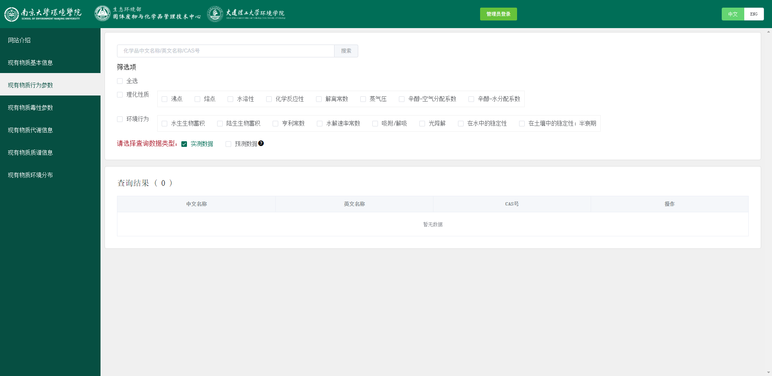Click the page scrollbar up arrow
The image size is (772, 376).
769,31
